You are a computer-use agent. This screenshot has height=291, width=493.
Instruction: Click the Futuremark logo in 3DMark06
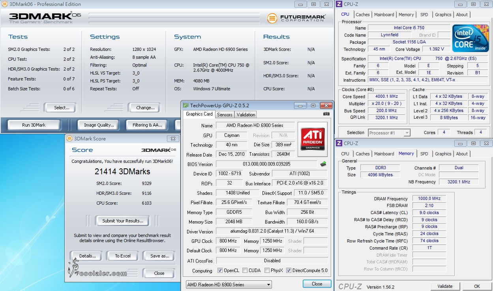pos(296,18)
